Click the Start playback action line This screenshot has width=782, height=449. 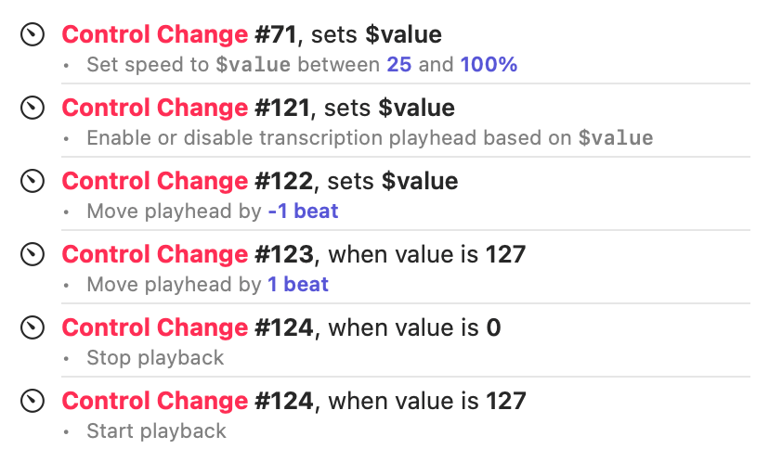click(x=156, y=430)
